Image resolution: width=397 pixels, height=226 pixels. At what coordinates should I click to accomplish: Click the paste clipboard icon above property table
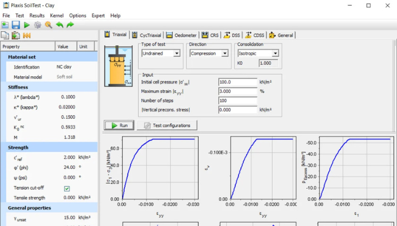coord(16,35)
